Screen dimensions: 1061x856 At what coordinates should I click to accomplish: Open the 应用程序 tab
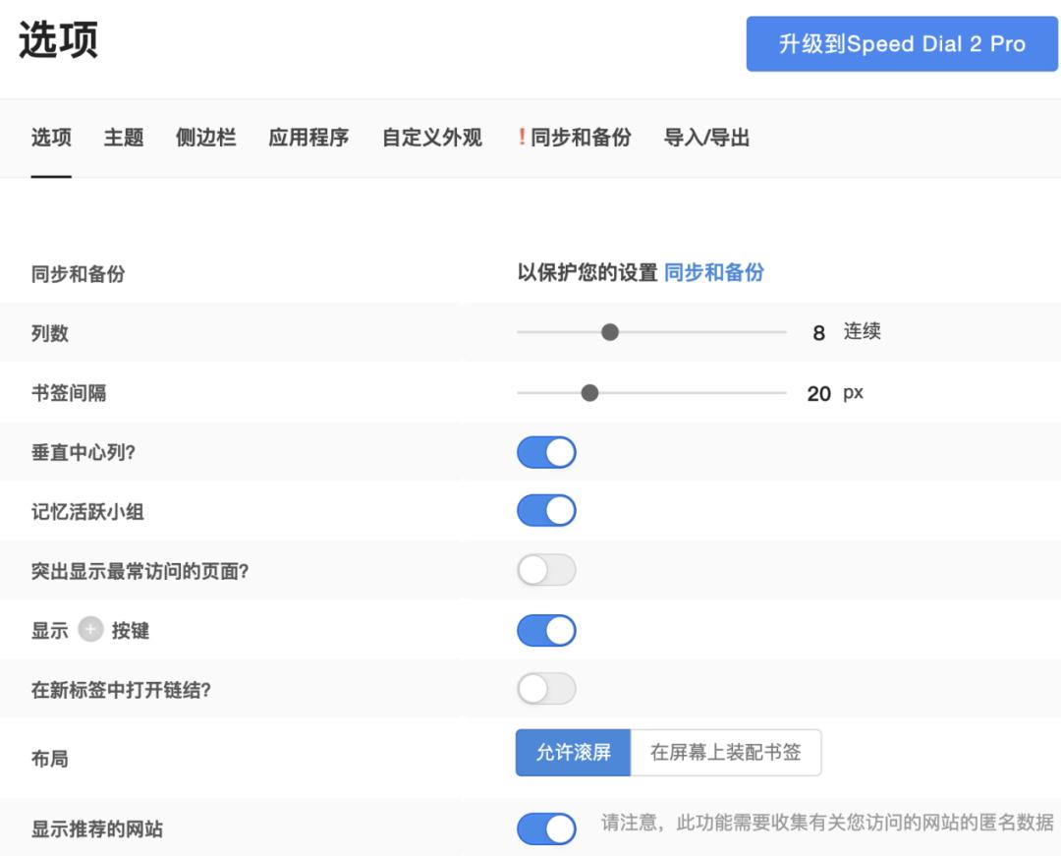point(308,138)
